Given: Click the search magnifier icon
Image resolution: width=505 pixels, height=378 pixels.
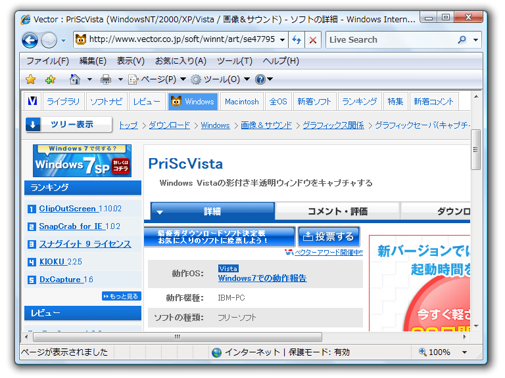Looking at the screenshot, I should [x=462, y=40].
